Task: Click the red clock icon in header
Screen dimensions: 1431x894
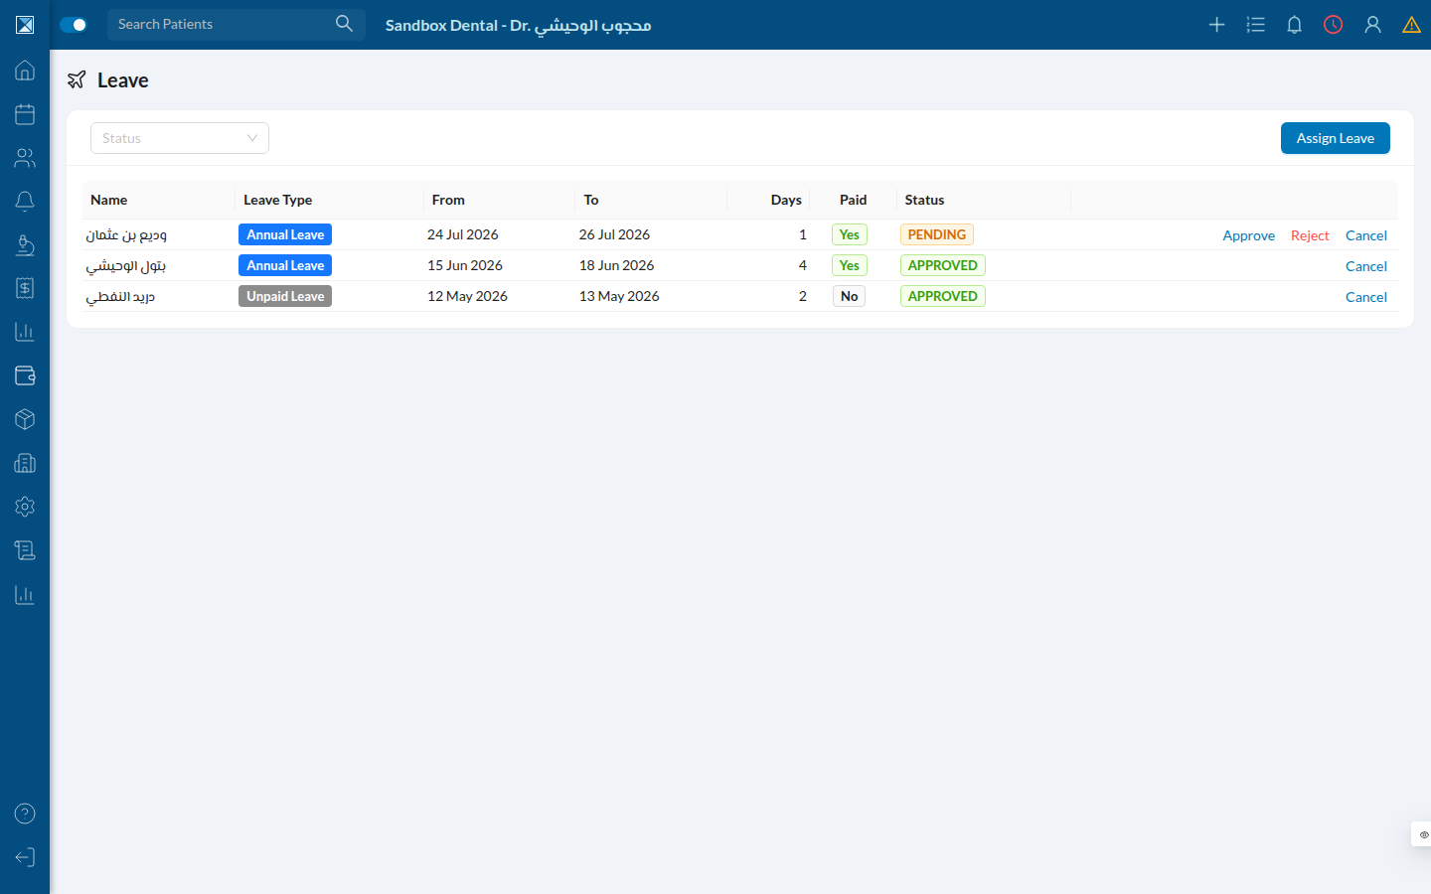Action: [x=1334, y=25]
